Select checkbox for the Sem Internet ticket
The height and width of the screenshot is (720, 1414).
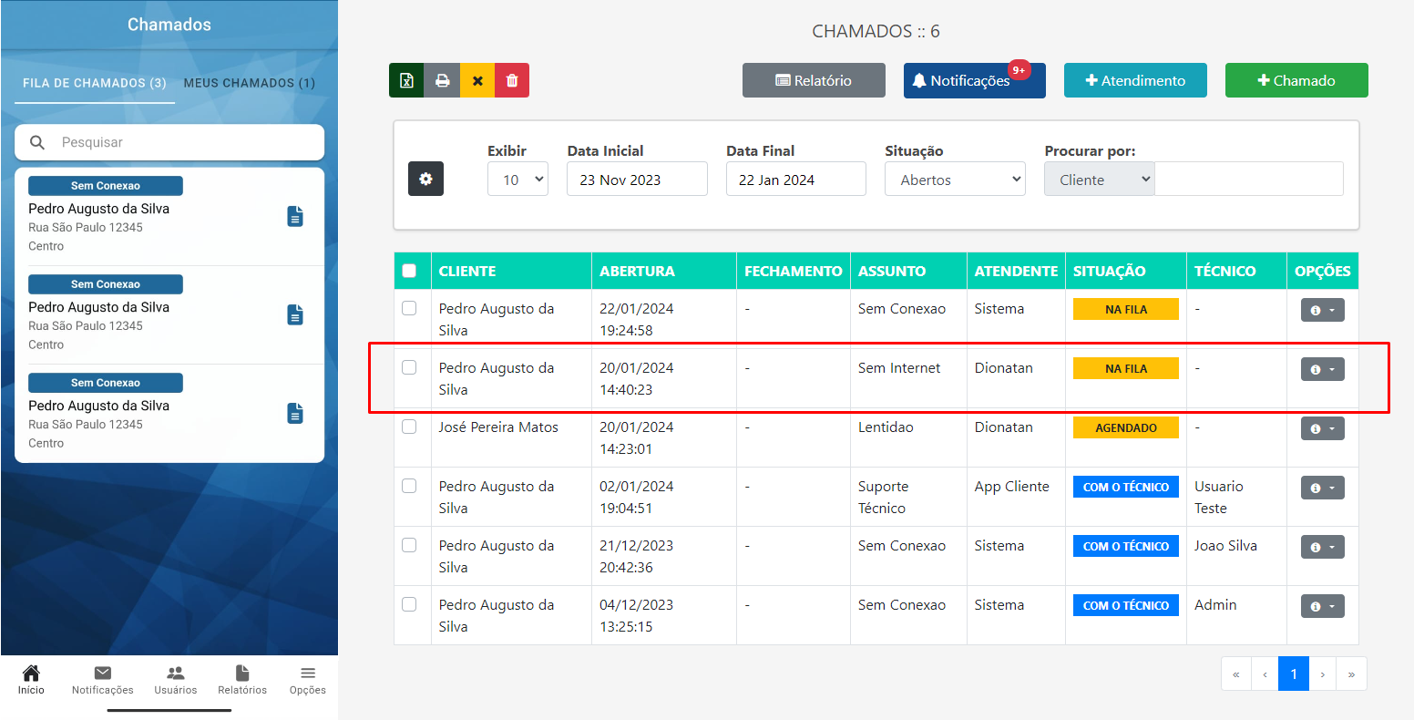[409, 367]
